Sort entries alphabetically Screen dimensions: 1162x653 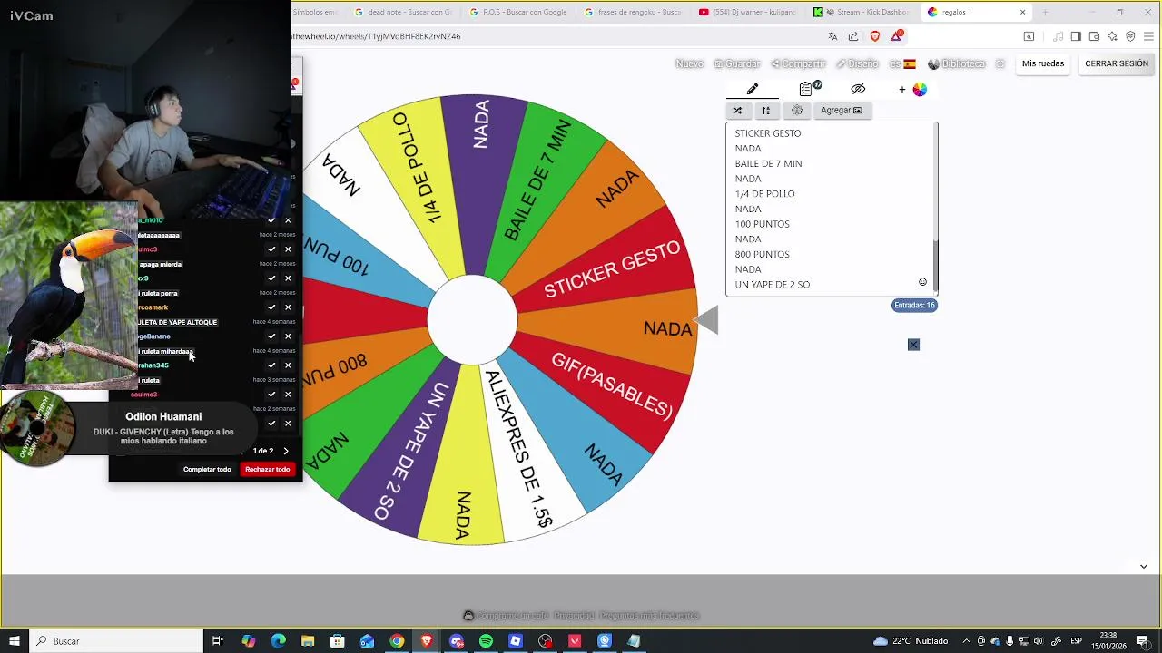point(765,111)
